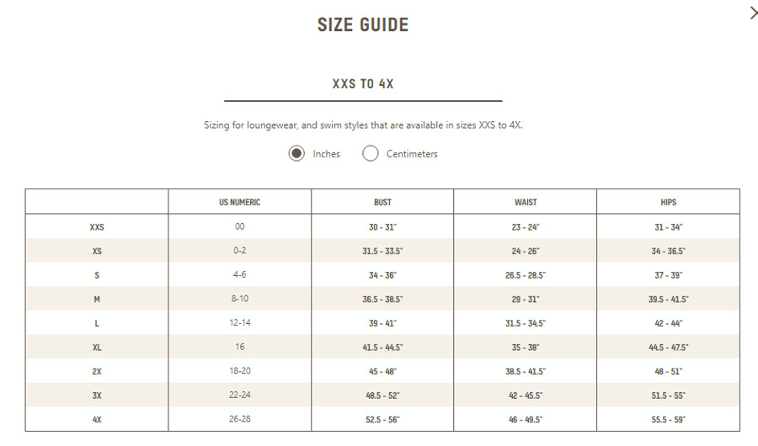Image resolution: width=758 pixels, height=446 pixels.
Task: Click the 2X bust measurement 45 - 48"
Action: [x=382, y=371]
